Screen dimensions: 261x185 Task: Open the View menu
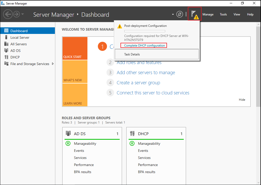click(237, 14)
